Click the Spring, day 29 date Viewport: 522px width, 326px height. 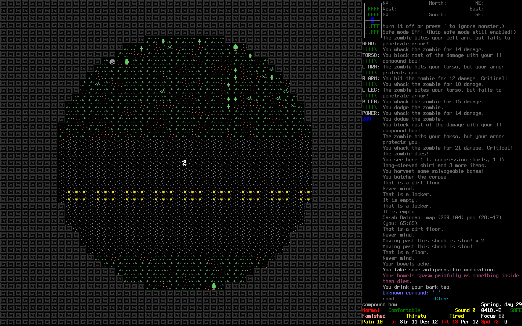pos(502,304)
